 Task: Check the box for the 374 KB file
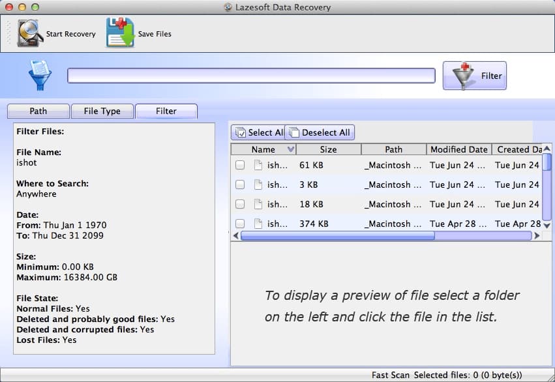coord(240,223)
